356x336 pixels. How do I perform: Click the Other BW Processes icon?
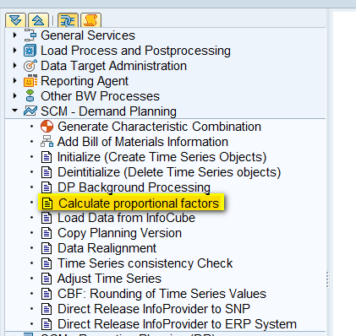(30, 96)
